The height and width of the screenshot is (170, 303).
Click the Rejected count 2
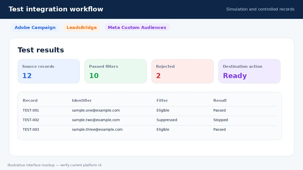coord(158,76)
